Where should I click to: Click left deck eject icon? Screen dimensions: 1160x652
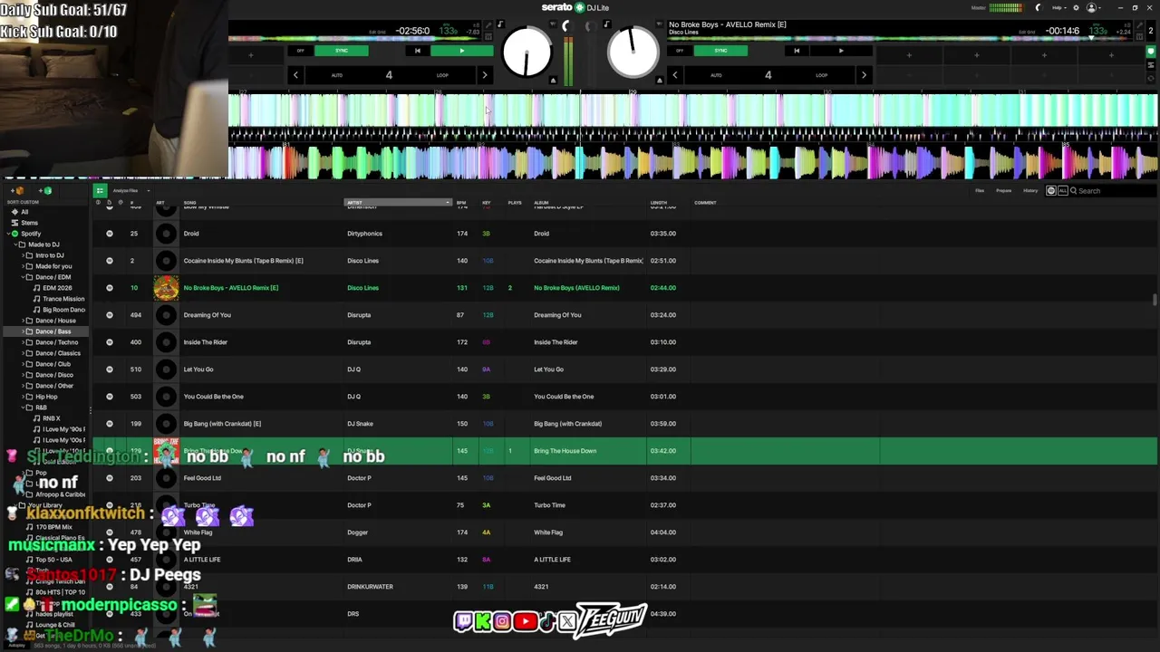click(x=553, y=80)
